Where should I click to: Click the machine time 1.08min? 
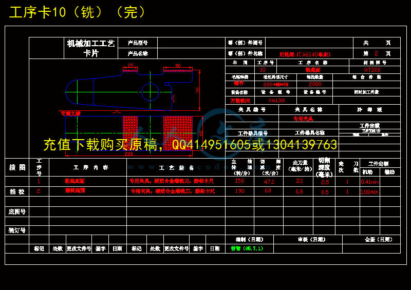coord(369,192)
